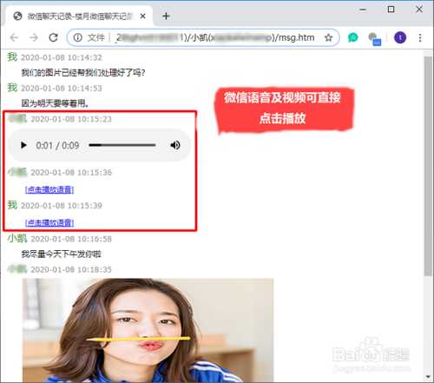This screenshot has width=434, height=383.
Task: Click timestamp 2020-01-08 10:18:35
Action: click(71, 269)
